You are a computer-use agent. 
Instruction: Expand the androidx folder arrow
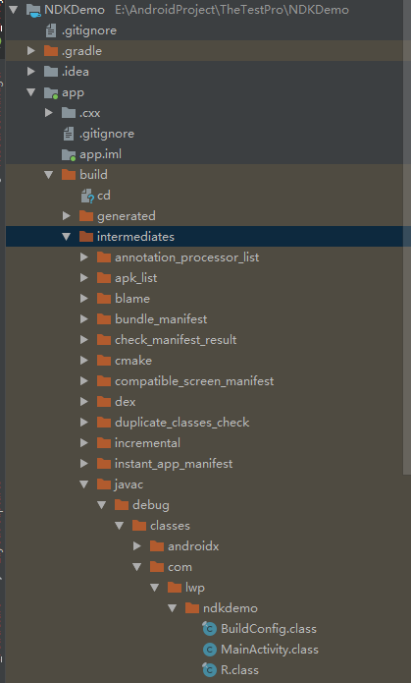click(x=137, y=546)
